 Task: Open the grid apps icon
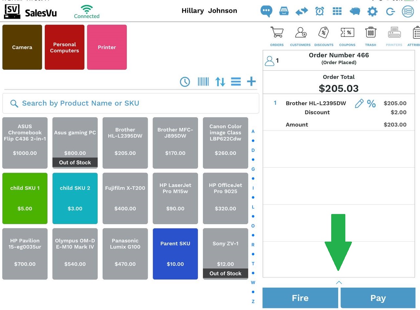tap(337, 11)
